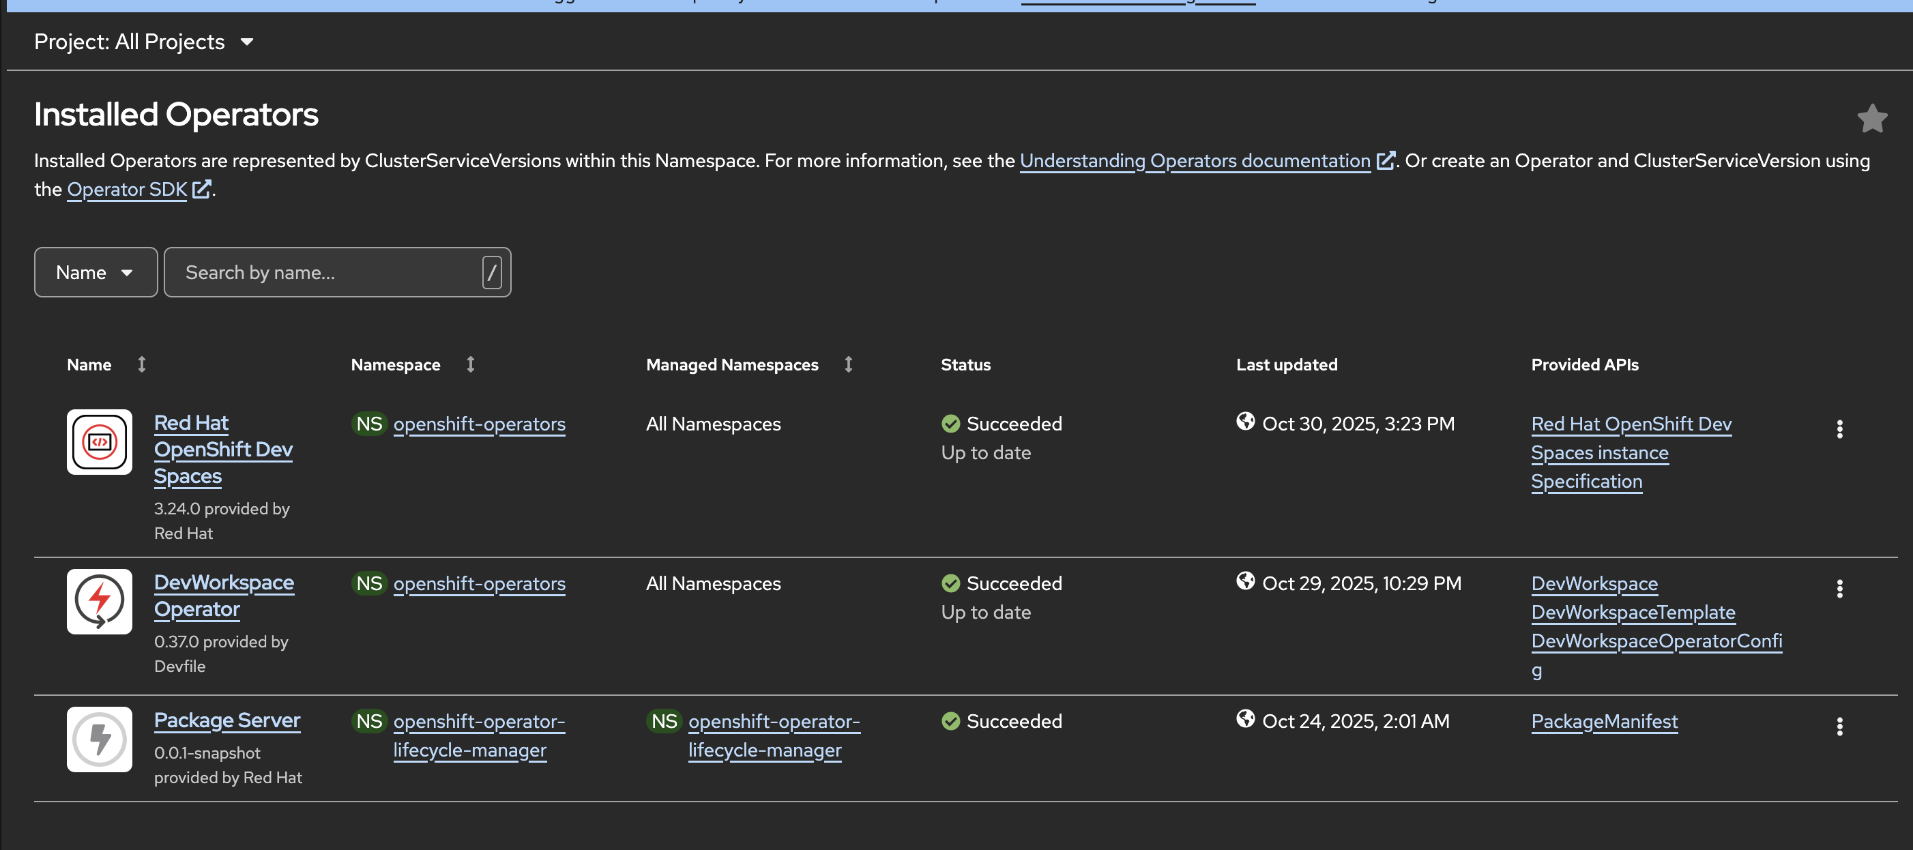
Task: Sort table by Name column arrows
Action: (x=142, y=364)
